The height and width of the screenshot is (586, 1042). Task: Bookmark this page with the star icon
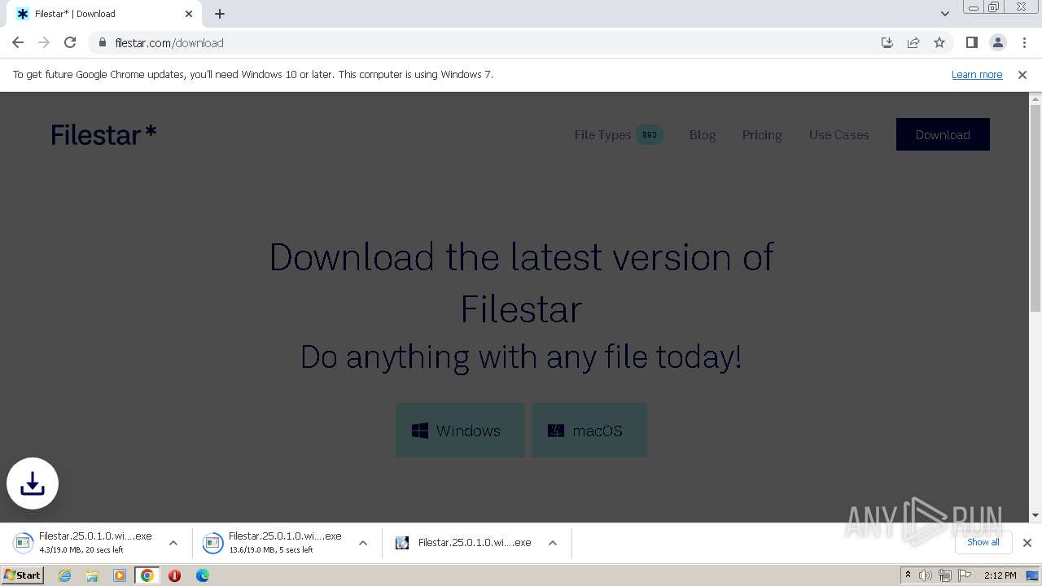point(939,42)
